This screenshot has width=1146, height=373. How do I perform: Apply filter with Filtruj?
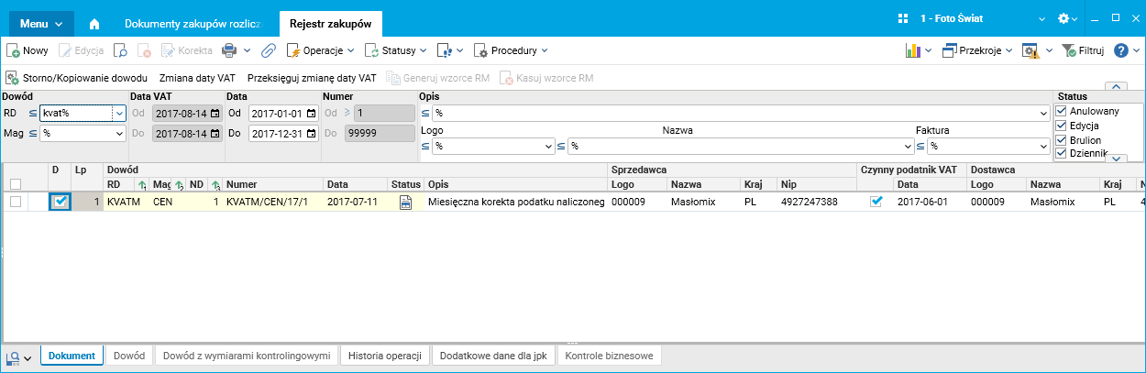point(1082,50)
